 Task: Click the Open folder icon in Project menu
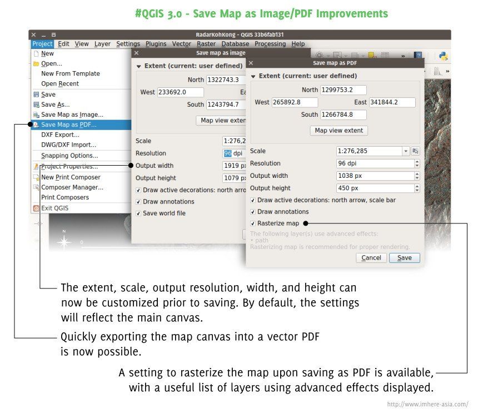click(36, 64)
